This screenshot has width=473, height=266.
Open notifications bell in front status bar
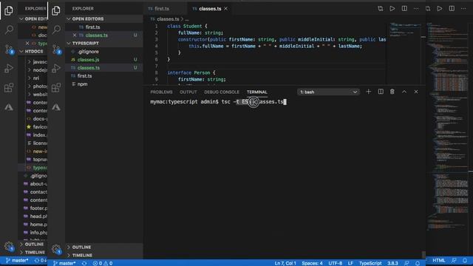(x=418, y=263)
